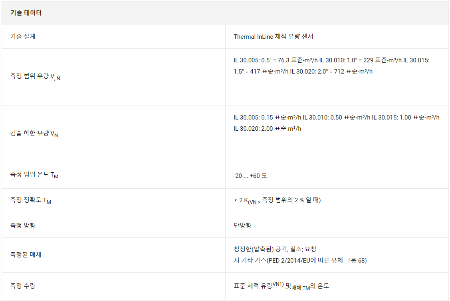Select the 측정된 매체 row label
Image resolution: width=450 pixels, height=301 pixels.
click(26, 255)
